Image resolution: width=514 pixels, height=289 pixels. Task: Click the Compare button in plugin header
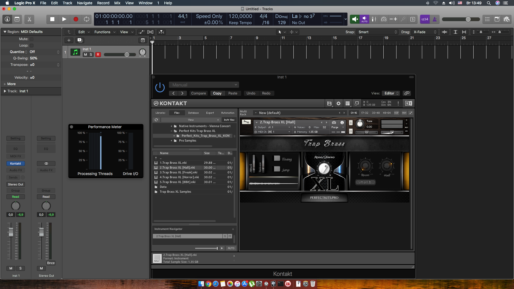198,93
